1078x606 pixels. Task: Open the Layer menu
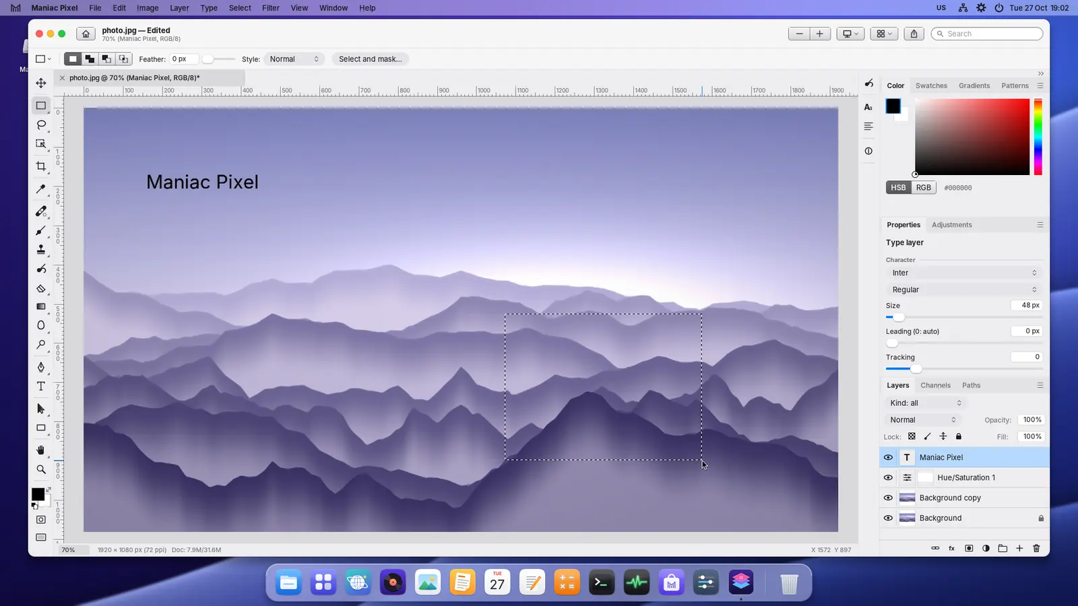tap(179, 8)
